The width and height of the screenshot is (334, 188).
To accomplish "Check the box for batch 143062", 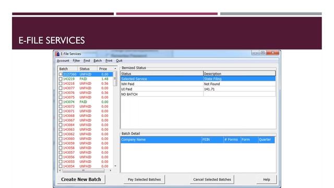I will tap(61, 134).
